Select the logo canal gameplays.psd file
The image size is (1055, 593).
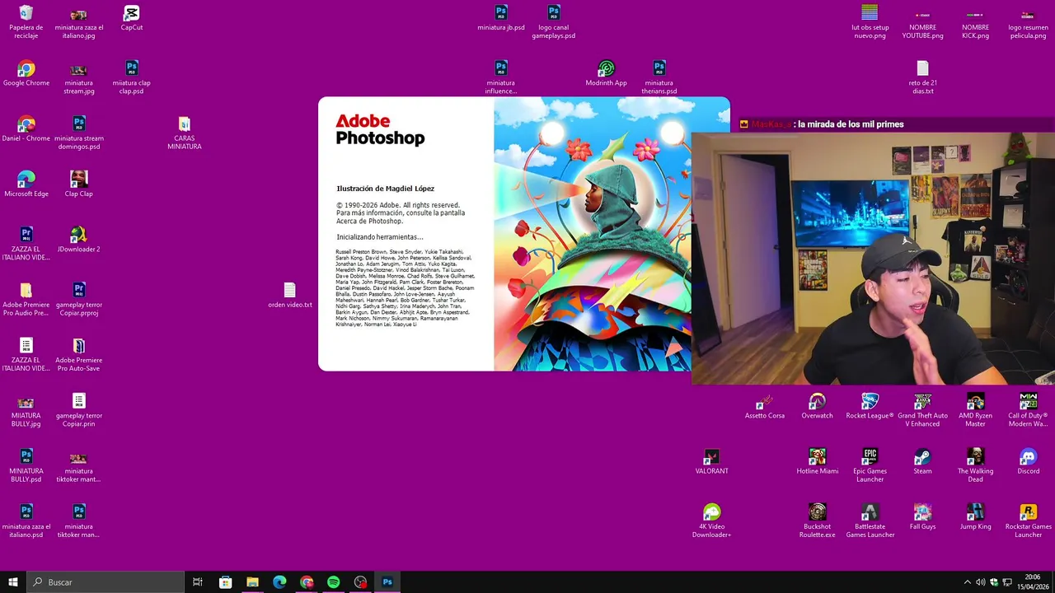pos(554,21)
